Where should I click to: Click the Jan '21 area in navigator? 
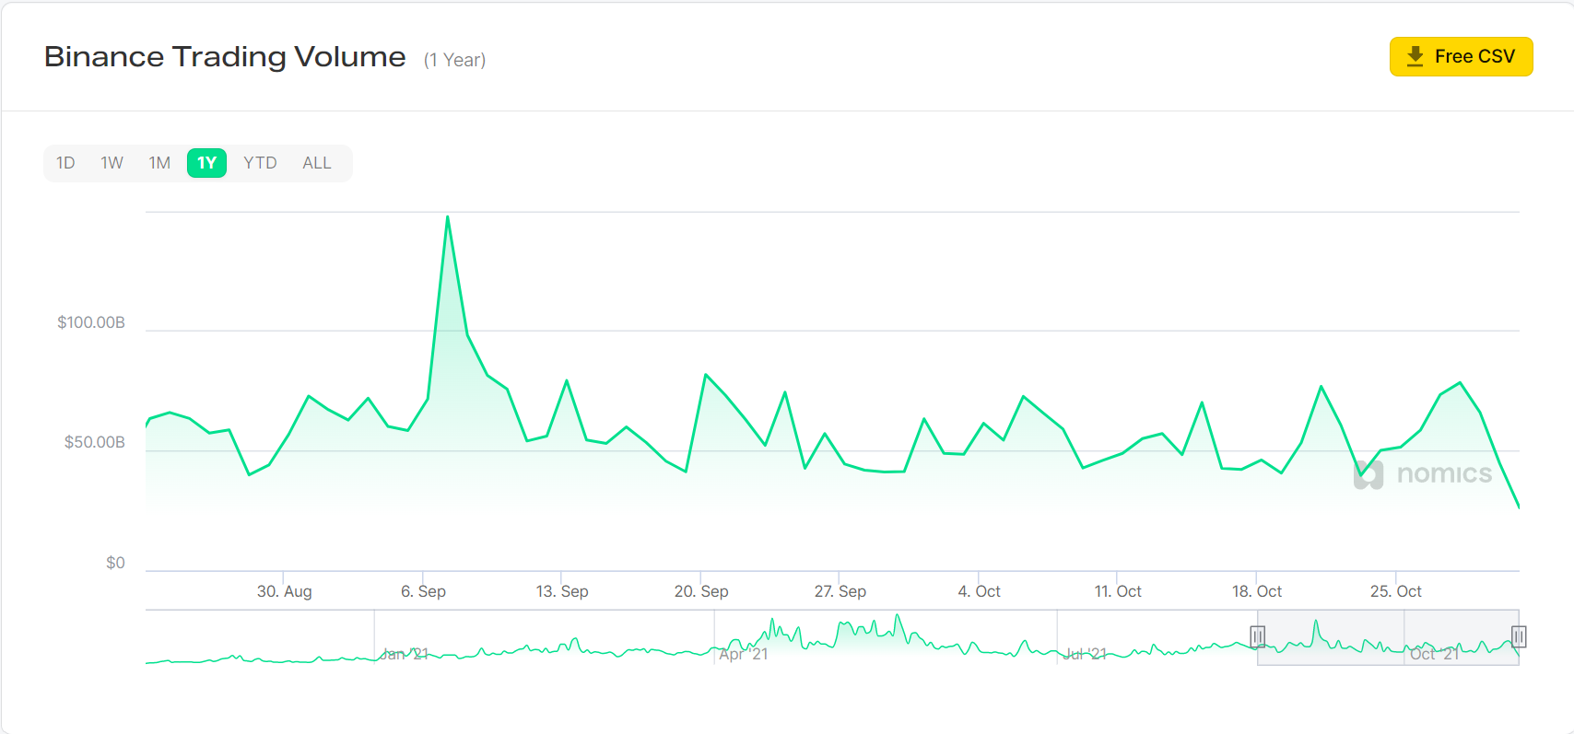point(404,654)
